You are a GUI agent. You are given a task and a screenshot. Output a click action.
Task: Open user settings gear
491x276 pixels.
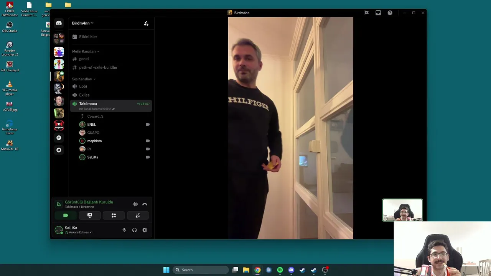[x=145, y=230]
